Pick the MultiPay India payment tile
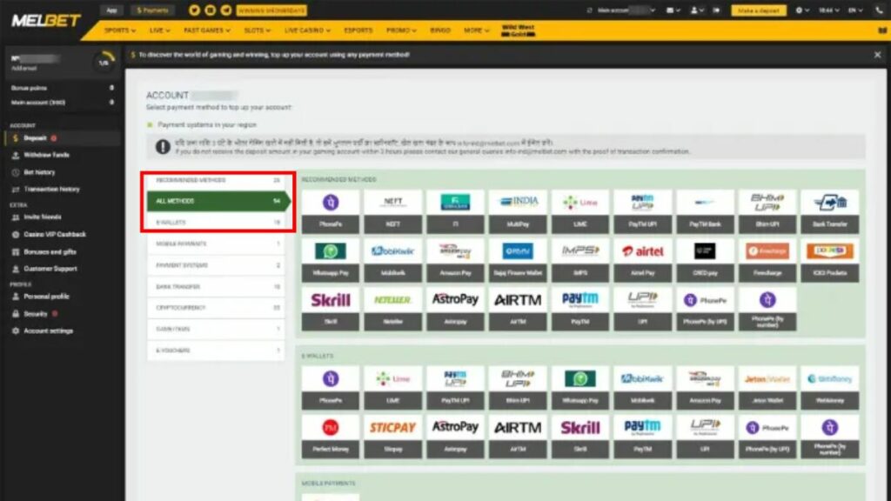891x501 pixels. (x=518, y=211)
